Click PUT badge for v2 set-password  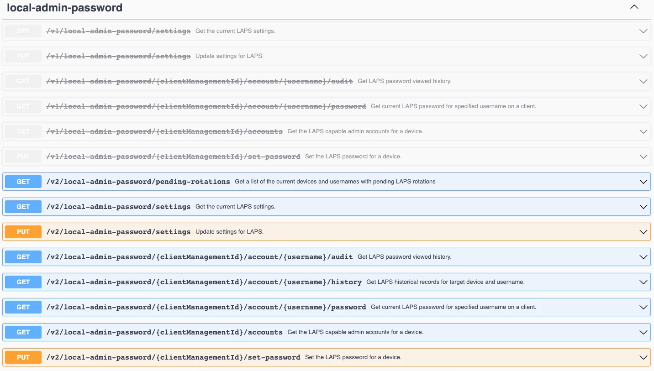pyautogui.click(x=23, y=357)
